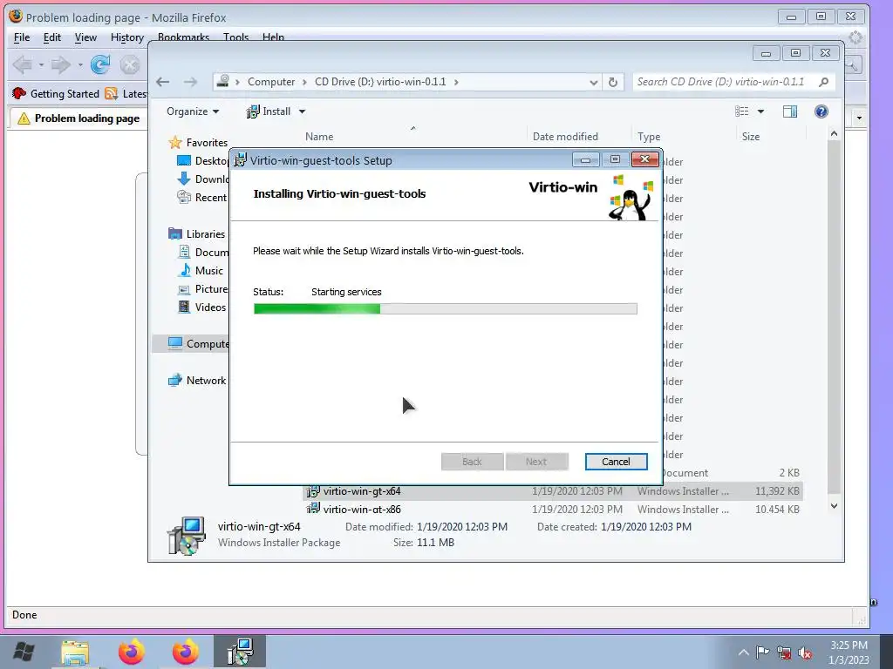Refresh the CD Drive address bar
Screen dimensions: 893x669
[613, 82]
